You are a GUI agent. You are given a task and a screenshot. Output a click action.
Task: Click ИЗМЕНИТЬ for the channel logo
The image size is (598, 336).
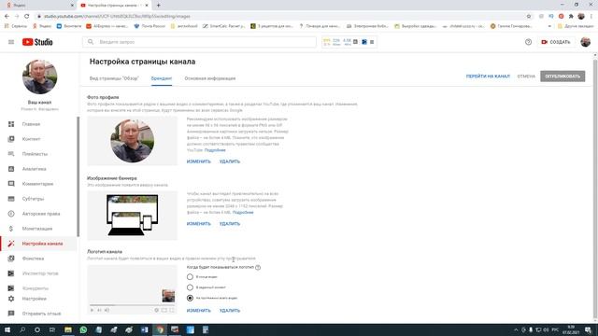point(199,311)
